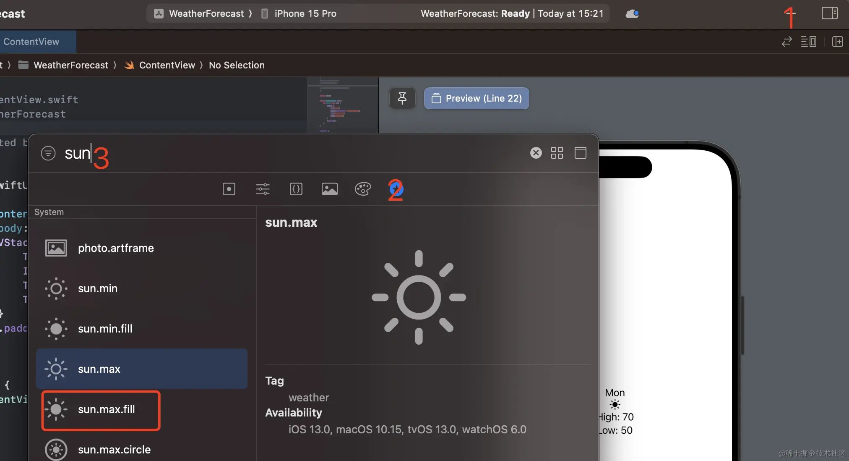The width and height of the screenshot is (849, 461).
Task: Click the sun.max title heading
Action: tap(291, 223)
